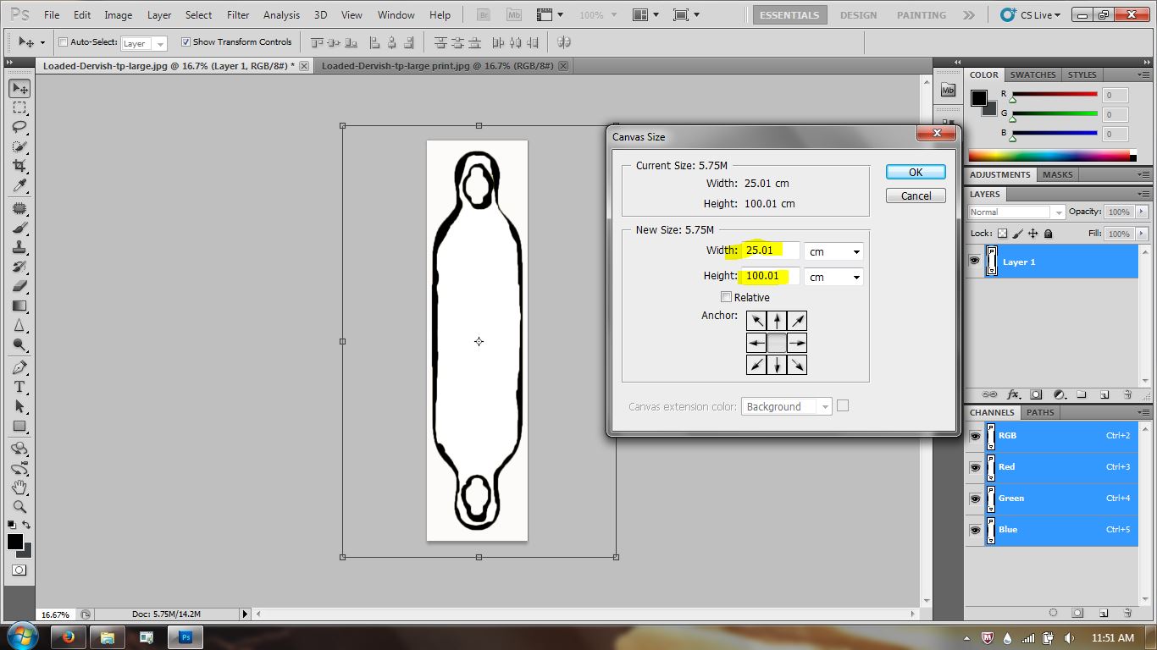Switch to the Paths tab
Screen dimensions: 1157x650
(x=1040, y=412)
